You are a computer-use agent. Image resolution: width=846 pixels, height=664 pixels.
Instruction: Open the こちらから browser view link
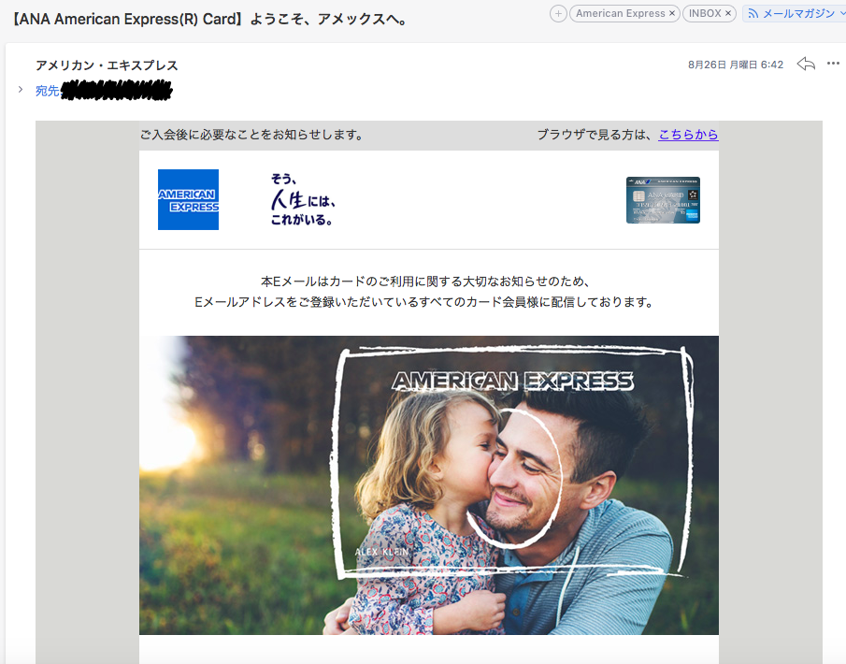coord(688,135)
